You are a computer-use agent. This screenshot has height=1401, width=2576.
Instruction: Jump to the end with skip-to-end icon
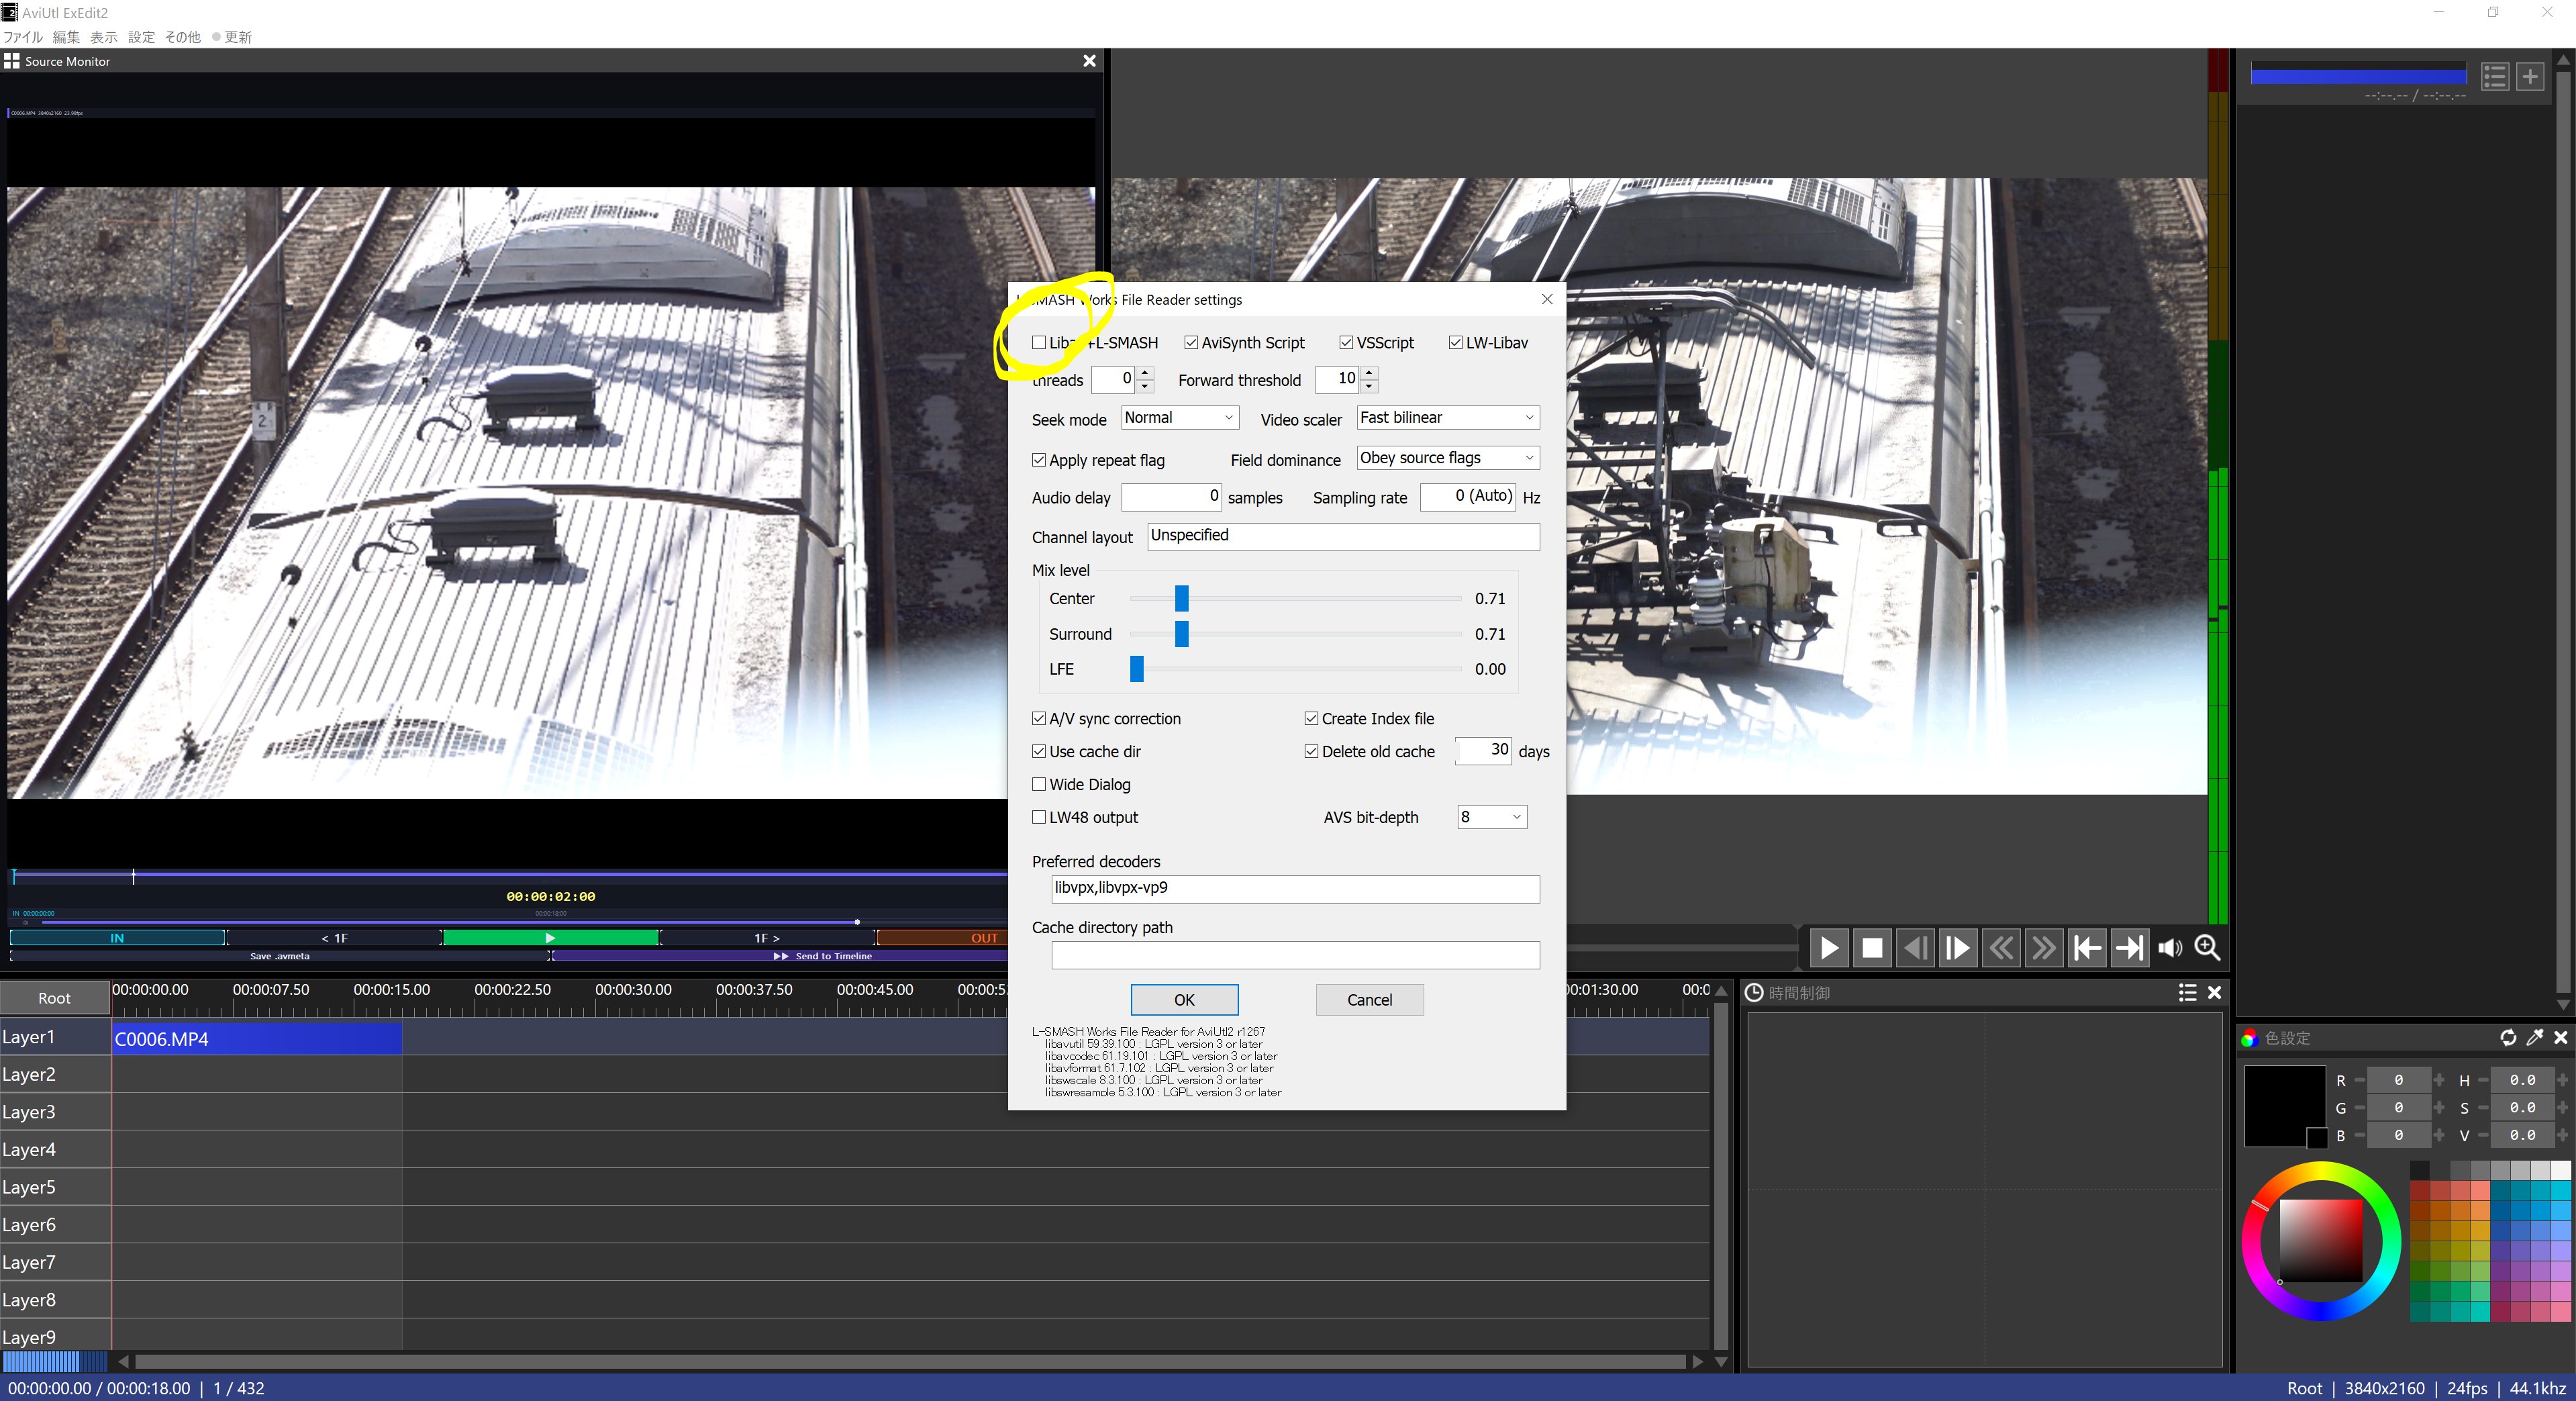tap(2129, 948)
